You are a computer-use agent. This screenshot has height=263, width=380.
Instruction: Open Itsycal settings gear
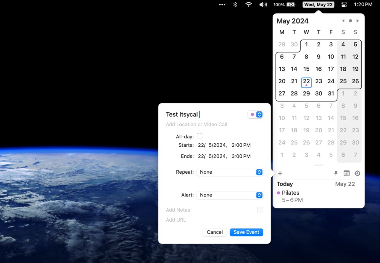357,173
